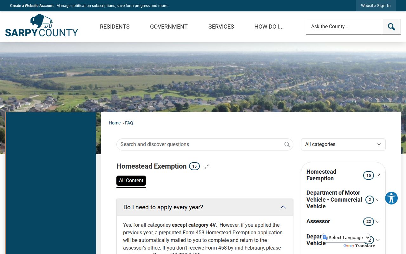Click the 22 count badge beside Assessor
Screen dimensions: 406x254
pos(369,222)
